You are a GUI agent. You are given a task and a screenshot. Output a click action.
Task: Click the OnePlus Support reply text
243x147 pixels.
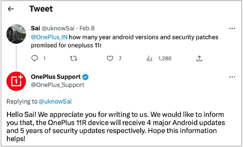pos(115,127)
